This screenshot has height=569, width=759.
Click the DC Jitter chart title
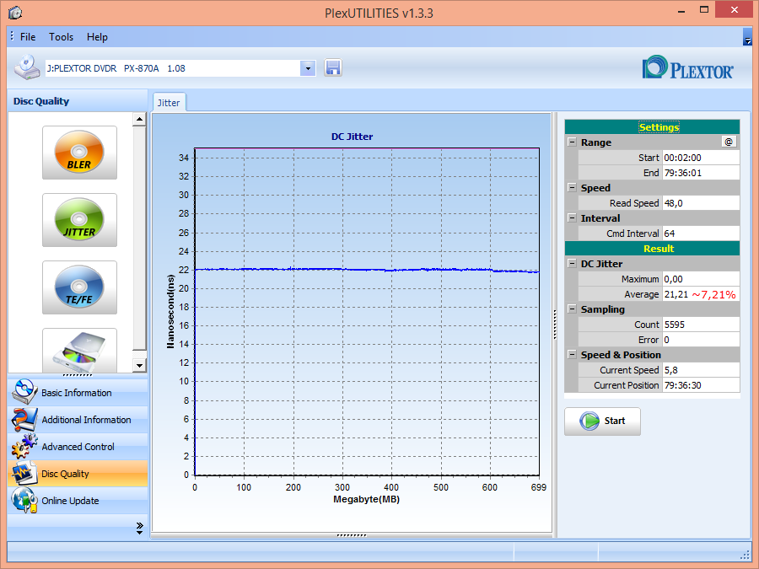352,137
